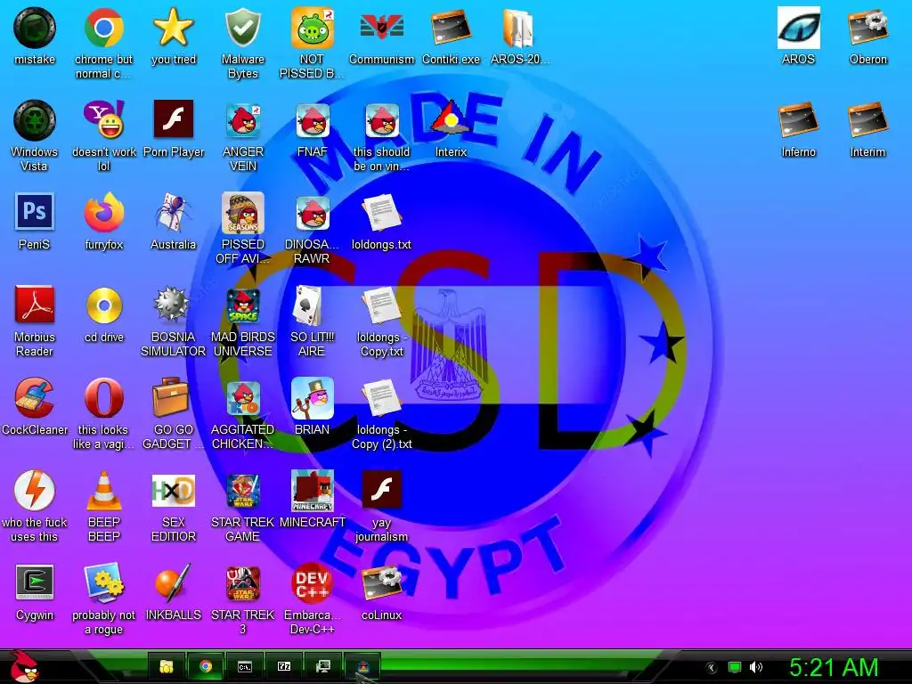912x684 pixels.
Task: Open the Interix icon
Action: pos(451,118)
